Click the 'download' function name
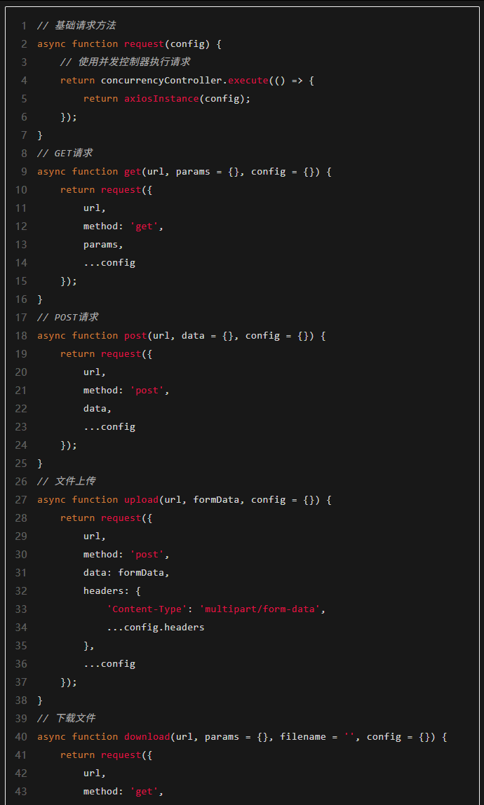This screenshot has height=805, width=484. (147, 736)
